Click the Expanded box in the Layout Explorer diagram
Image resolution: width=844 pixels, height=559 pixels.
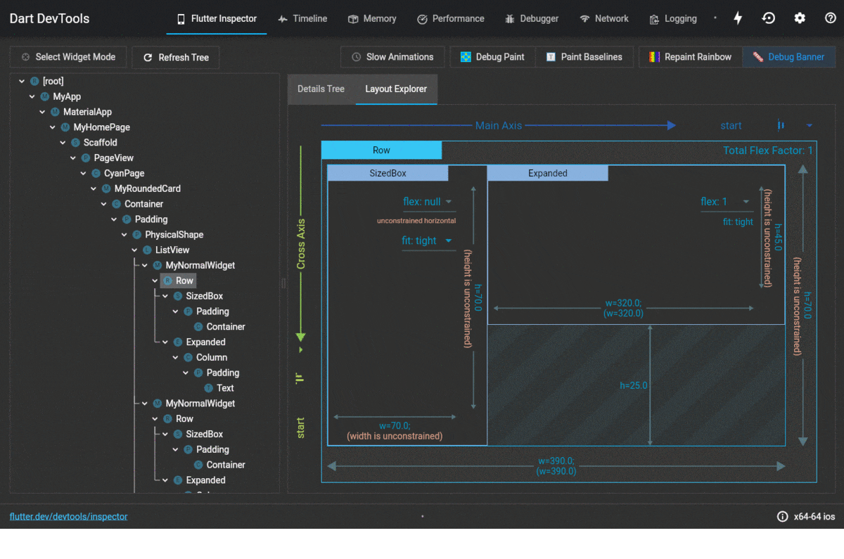(548, 172)
